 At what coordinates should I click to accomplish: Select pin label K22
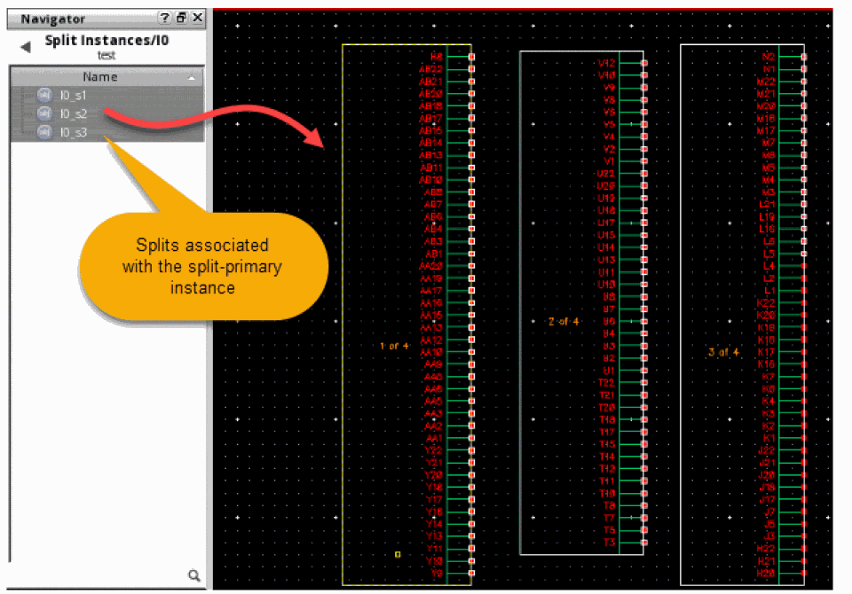point(766,303)
